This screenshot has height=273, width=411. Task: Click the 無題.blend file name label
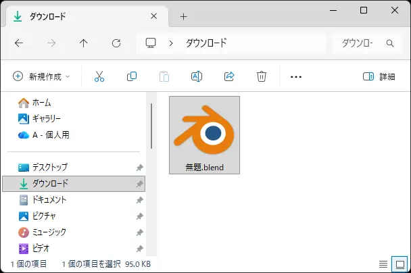tap(204, 167)
